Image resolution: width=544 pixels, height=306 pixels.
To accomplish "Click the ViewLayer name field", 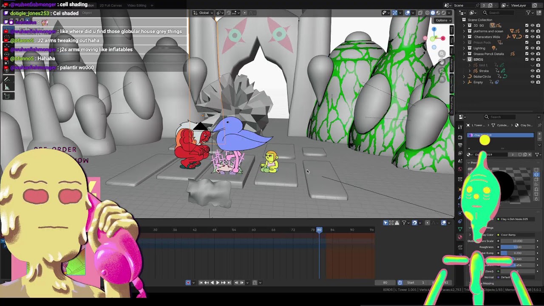I will click(520, 5).
